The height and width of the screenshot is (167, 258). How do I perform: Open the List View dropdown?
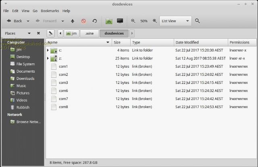click(x=175, y=21)
